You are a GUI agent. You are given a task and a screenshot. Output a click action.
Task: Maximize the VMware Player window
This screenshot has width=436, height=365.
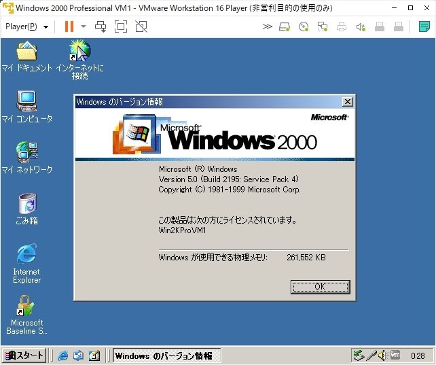(410, 7)
